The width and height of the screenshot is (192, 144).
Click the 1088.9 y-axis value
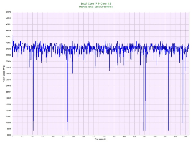9,123
